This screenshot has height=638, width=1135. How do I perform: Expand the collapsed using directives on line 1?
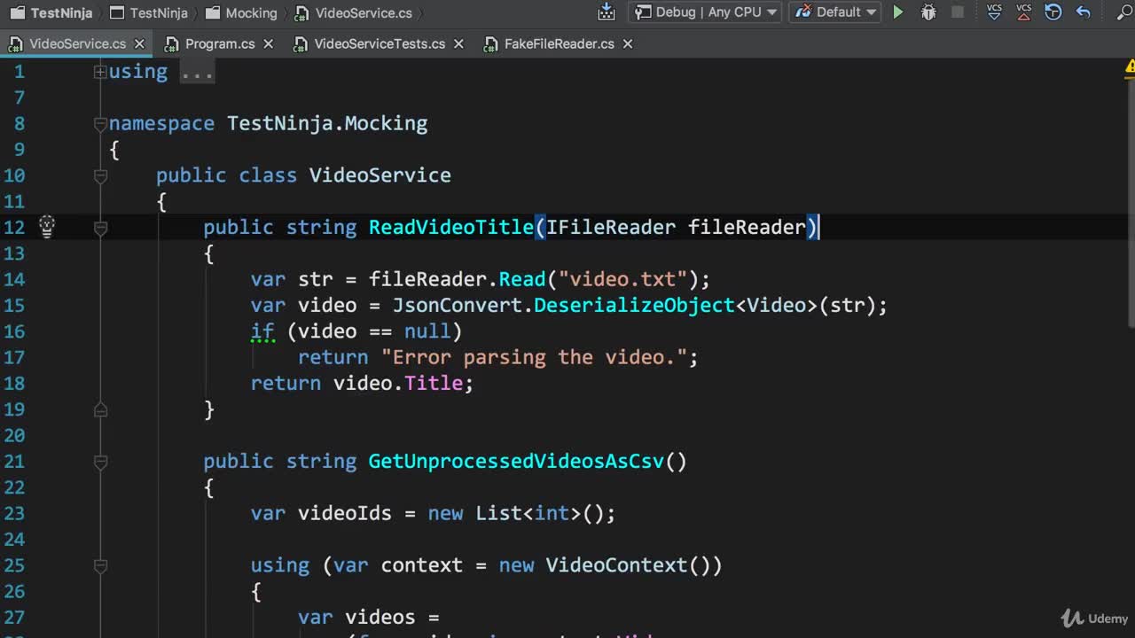pyautogui.click(x=100, y=72)
